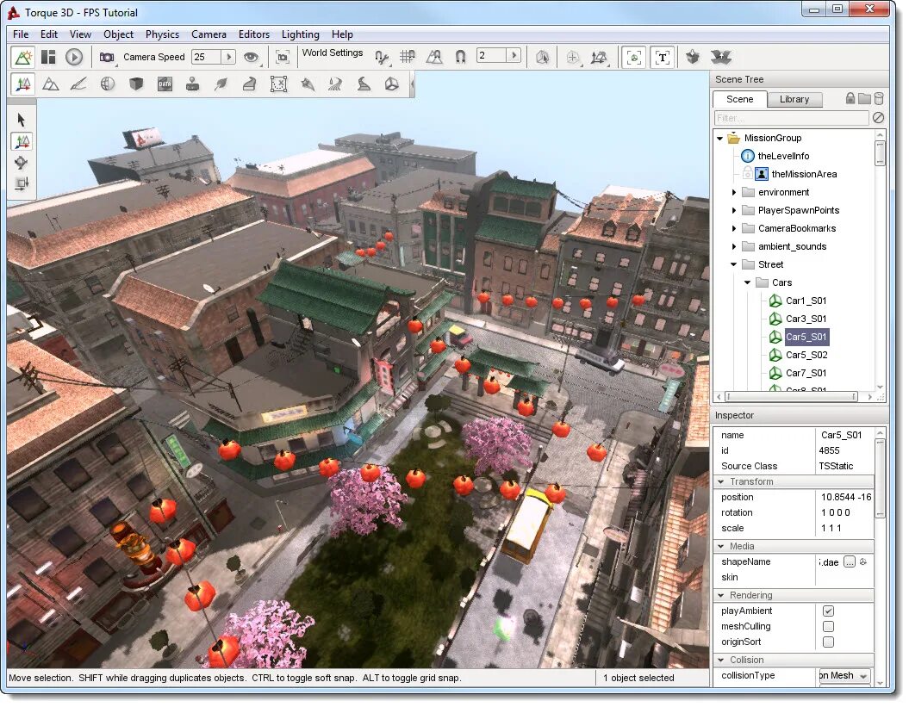Open the camera visibility eye menu

click(251, 57)
